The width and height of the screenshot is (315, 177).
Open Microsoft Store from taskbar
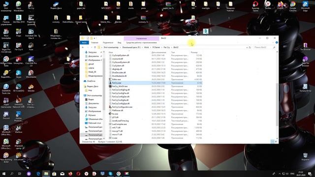54,174
